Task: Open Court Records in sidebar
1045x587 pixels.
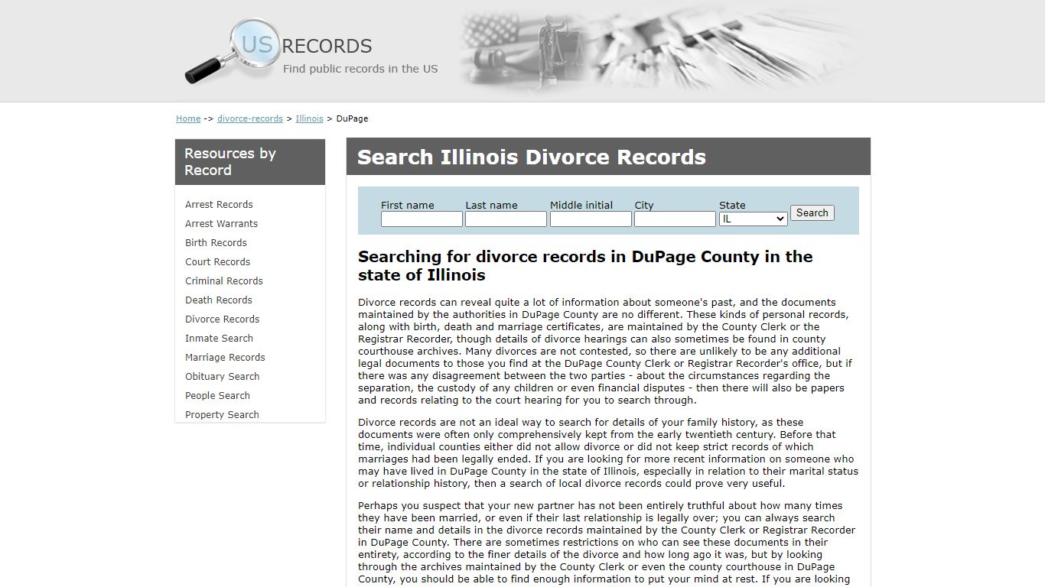Action: click(x=217, y=261)
